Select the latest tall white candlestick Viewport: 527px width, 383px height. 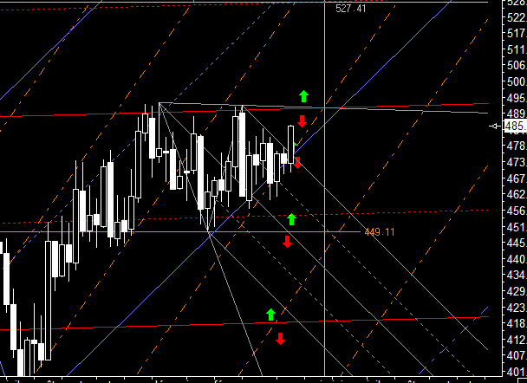pyautogui.click(x=292, y=141)
